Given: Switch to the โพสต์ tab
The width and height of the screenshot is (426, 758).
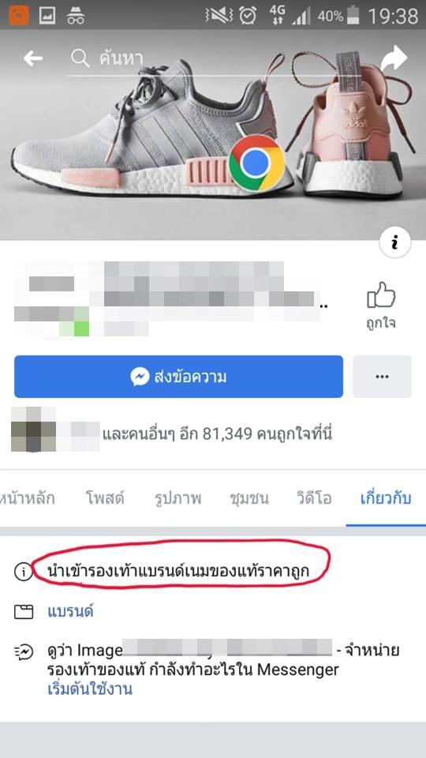Looking at the screenshot, I should [105, 498].
